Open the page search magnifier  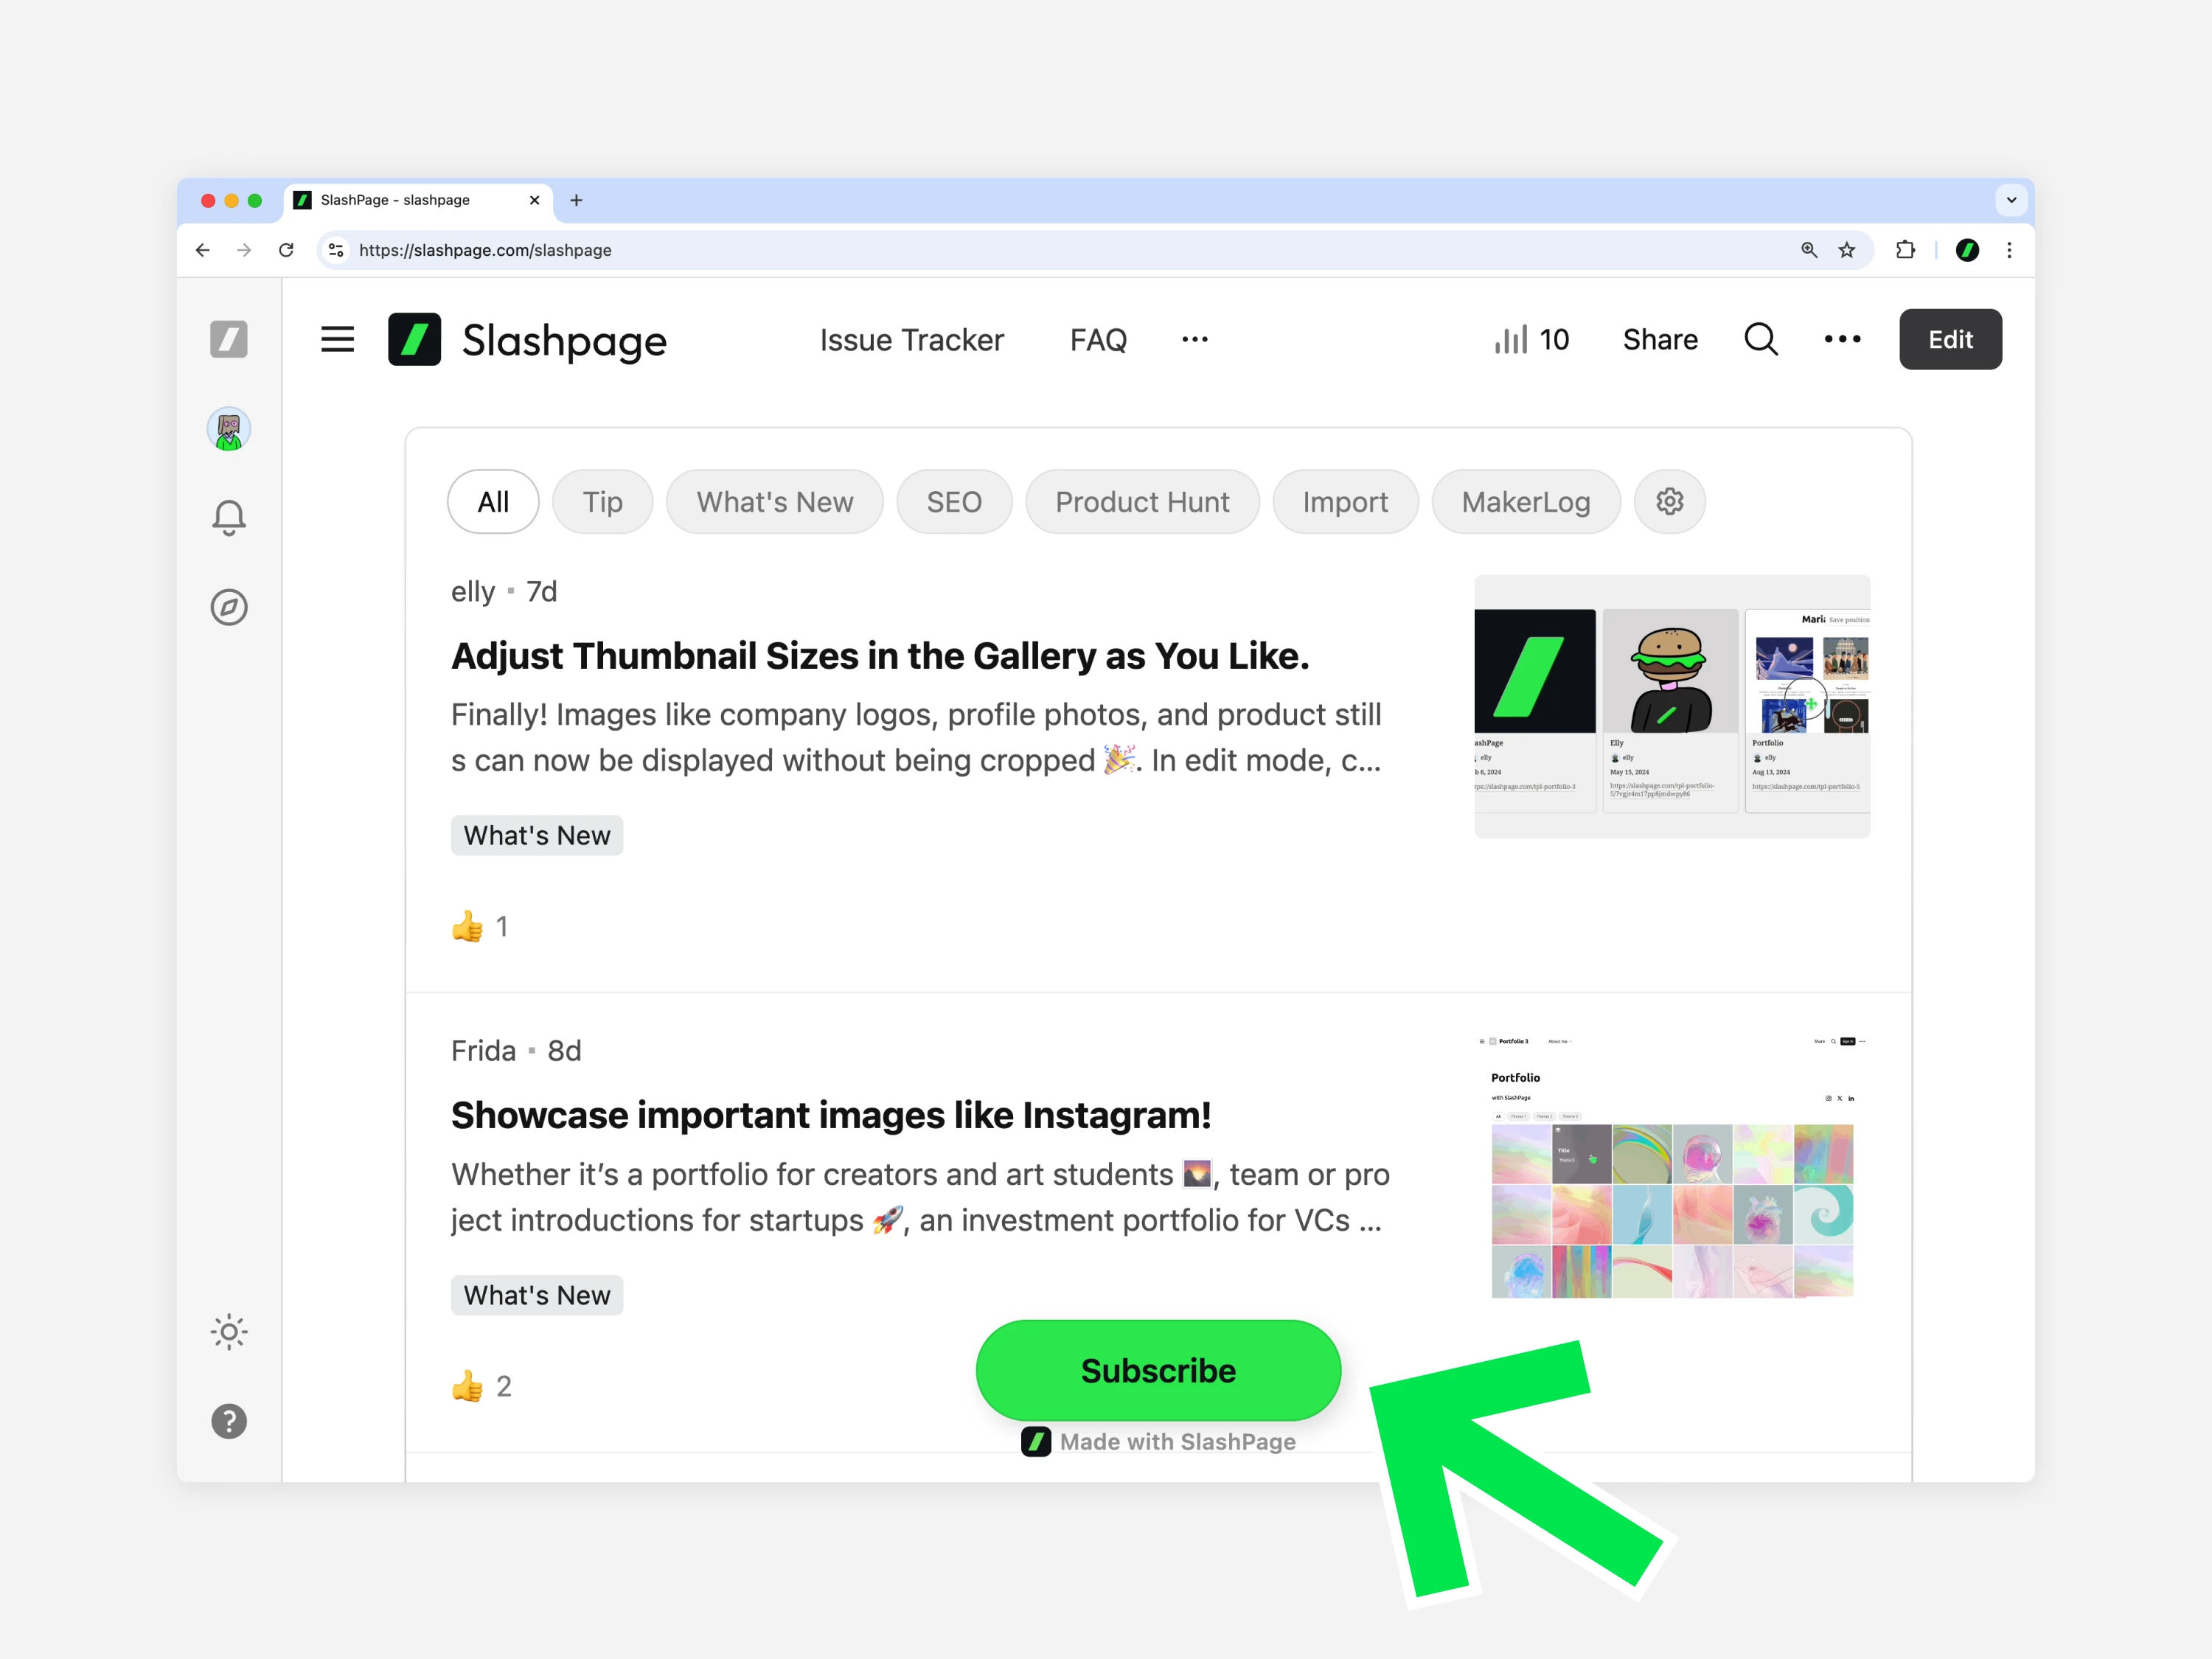pos(1761,340)
